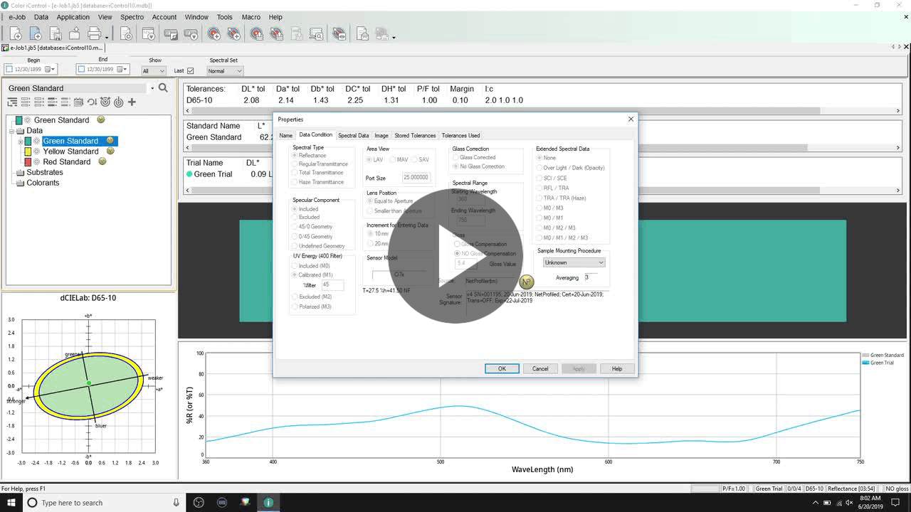Open the Sample Mounting Procedure dropdown
The image size is (911, 512).
click(x=574, y=262)
